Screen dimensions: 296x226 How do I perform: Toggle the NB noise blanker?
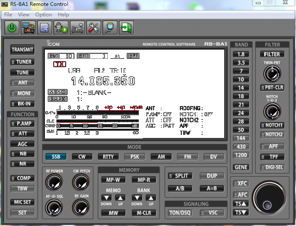(23, 154)
